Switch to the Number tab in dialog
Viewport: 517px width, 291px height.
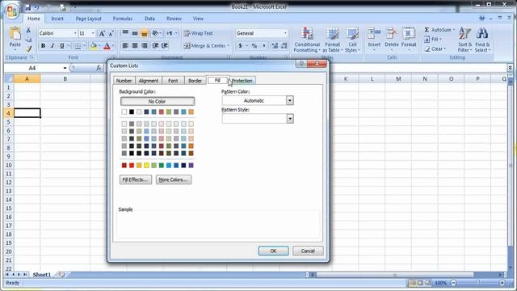pos(124,81)
